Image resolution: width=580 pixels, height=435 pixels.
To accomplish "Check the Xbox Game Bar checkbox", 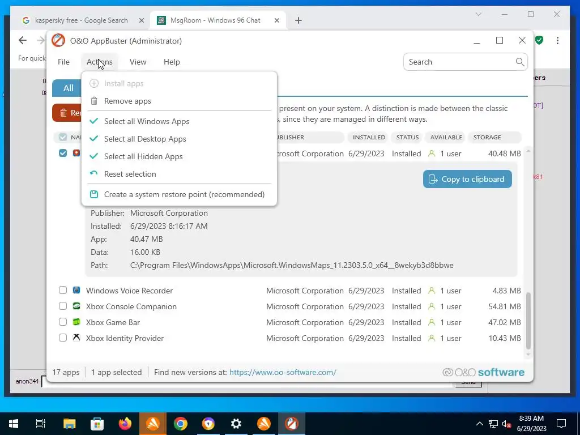I will (63, 322).
